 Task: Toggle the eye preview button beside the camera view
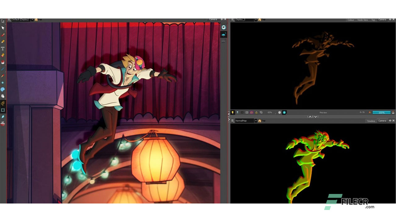223,27
